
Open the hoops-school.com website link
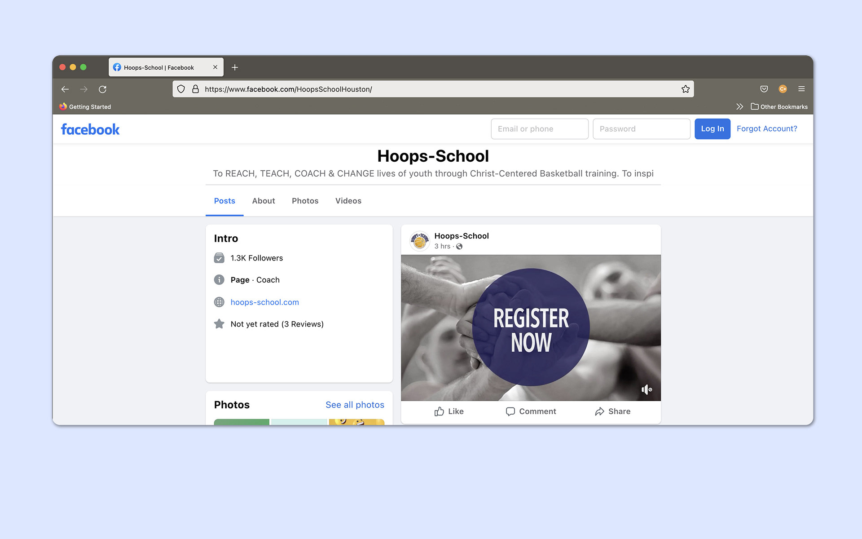(x=264, y=302)
